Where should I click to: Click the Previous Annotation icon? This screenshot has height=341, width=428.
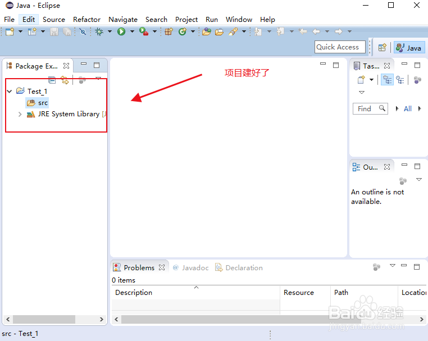tap(280, 31)
